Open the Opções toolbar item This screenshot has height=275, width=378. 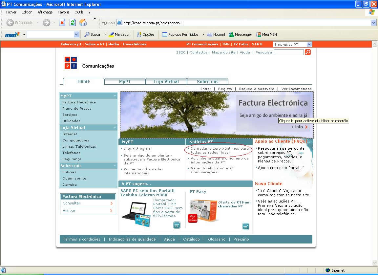(x=146, y=34)
